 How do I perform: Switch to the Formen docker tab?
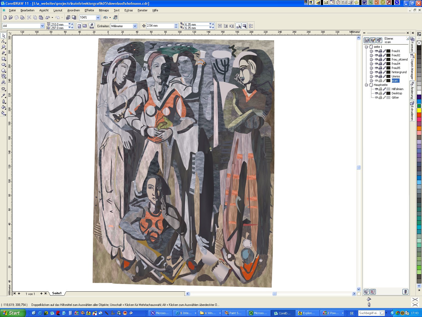(x=412, y=45)
